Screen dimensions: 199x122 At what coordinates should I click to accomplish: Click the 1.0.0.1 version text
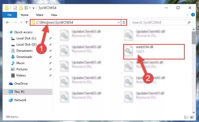pos(140,51)
